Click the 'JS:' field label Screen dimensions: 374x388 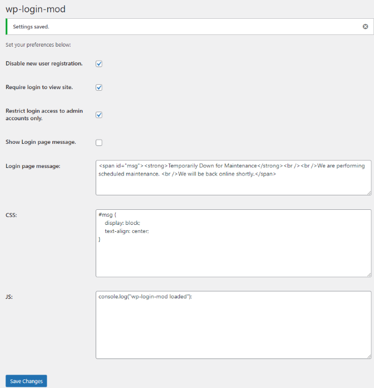pos(9,297)
